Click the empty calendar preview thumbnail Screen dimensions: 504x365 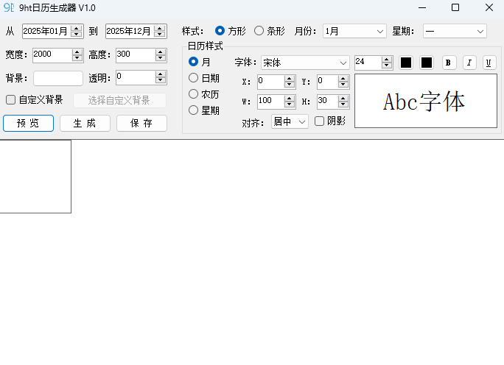(35, 176)
